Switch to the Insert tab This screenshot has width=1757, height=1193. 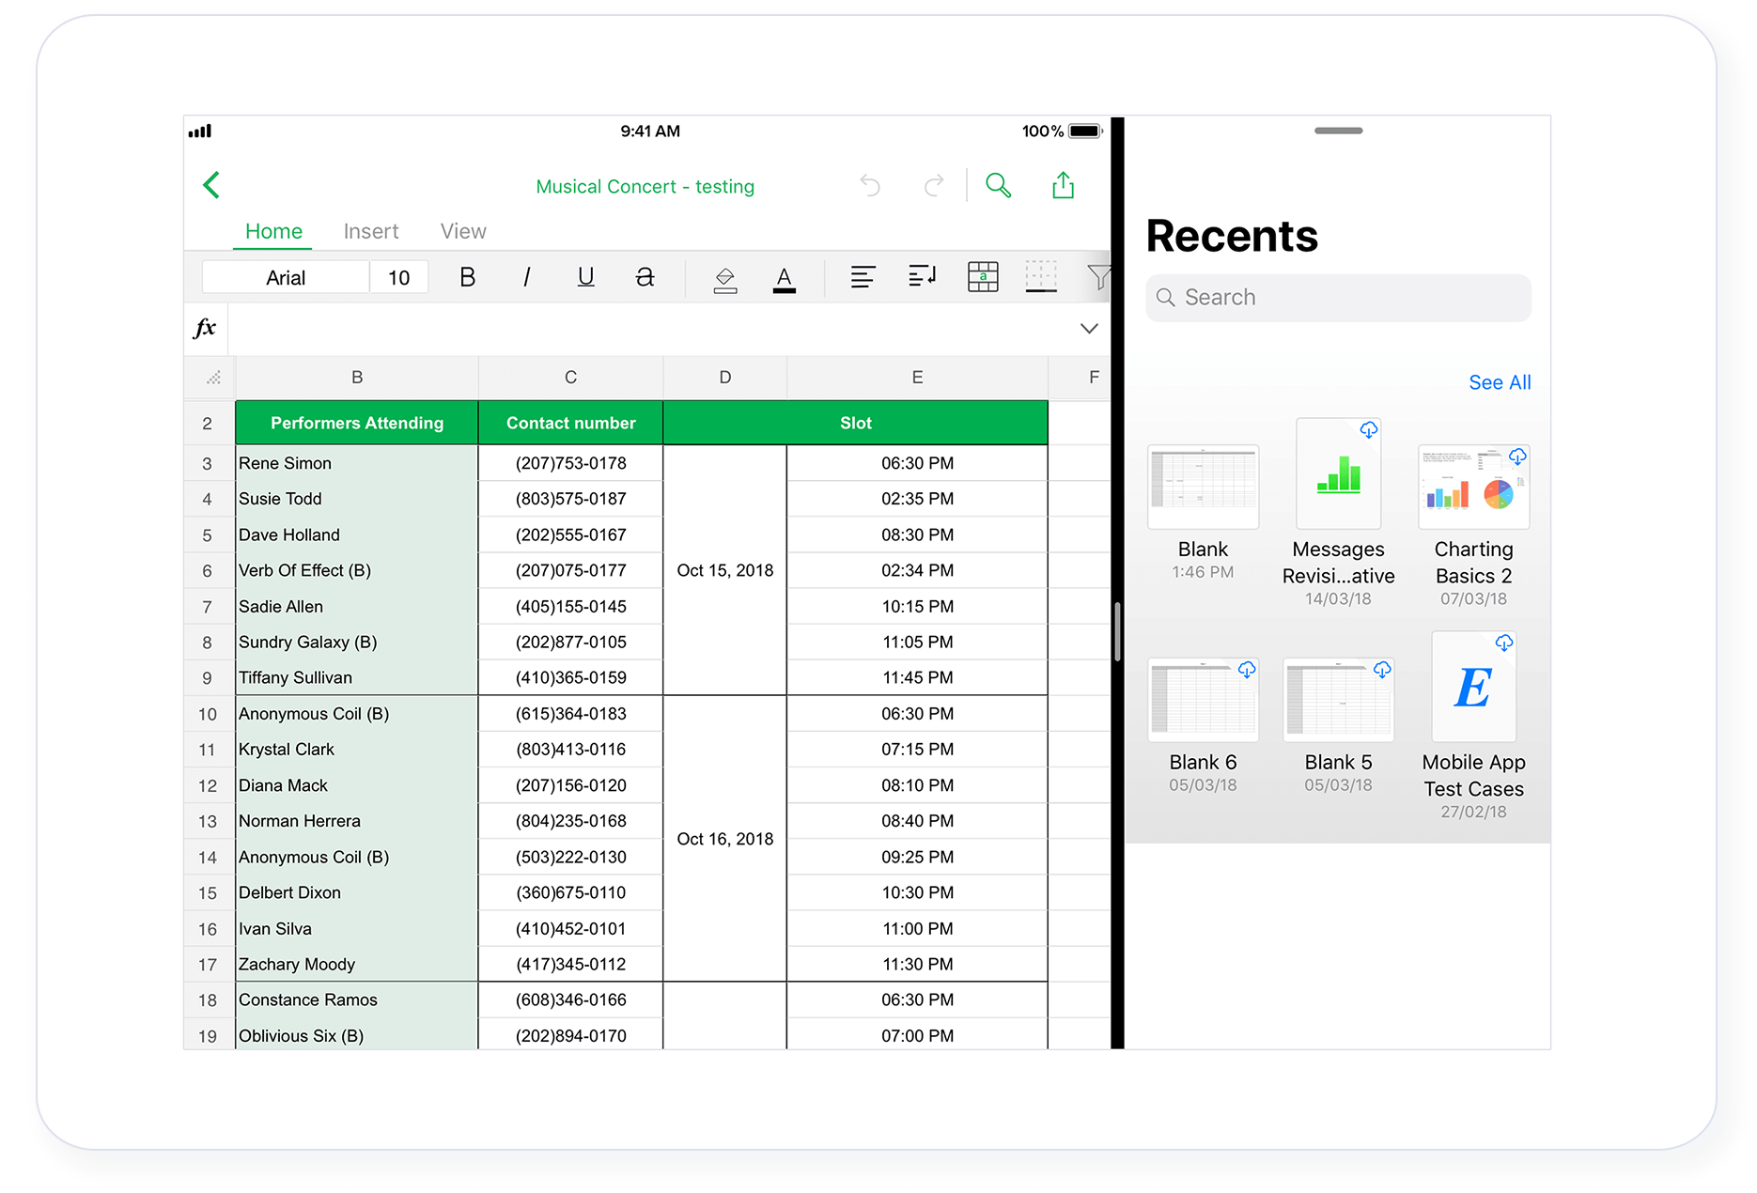point(371,231)
